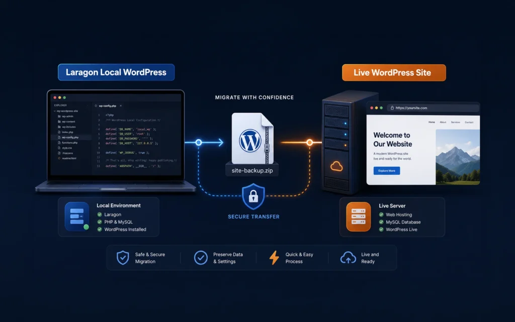
Task: Click the 'Live Server' card title
Action: [x=392, y=205]
